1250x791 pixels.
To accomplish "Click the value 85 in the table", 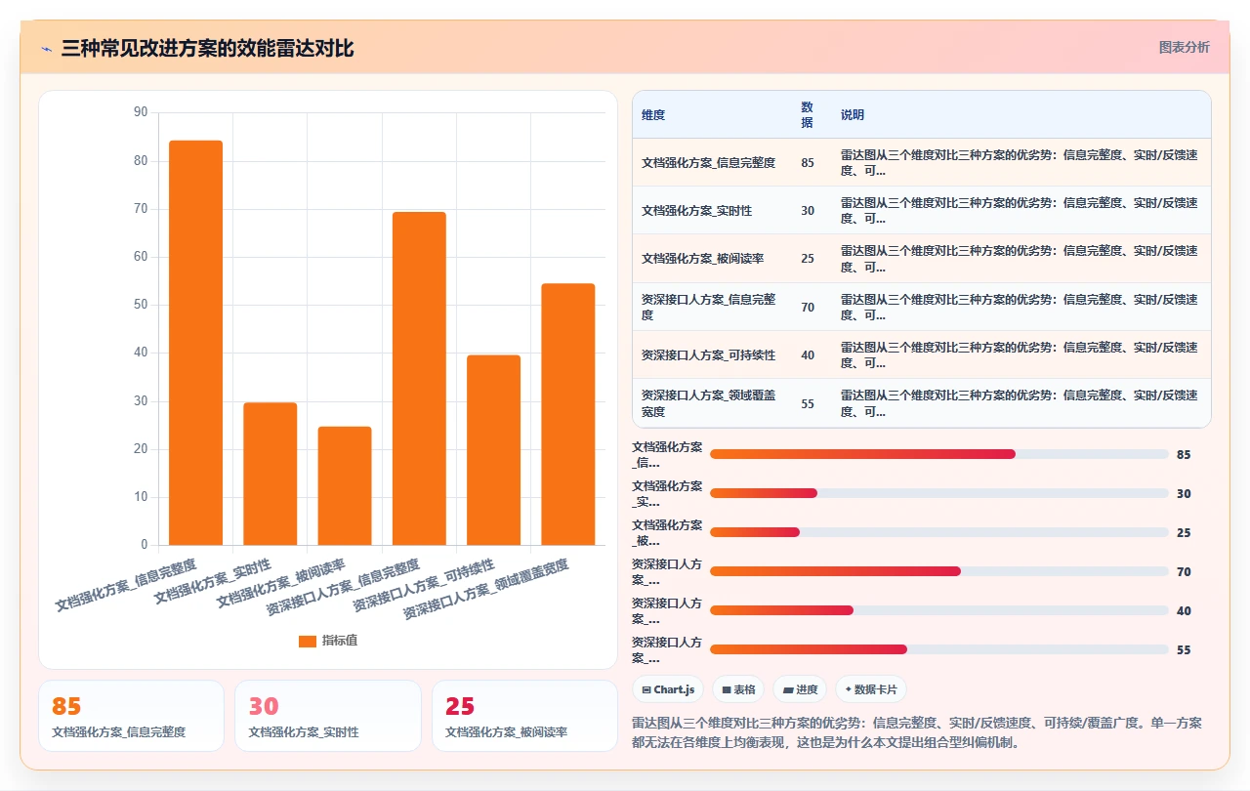I will (808, 163).
